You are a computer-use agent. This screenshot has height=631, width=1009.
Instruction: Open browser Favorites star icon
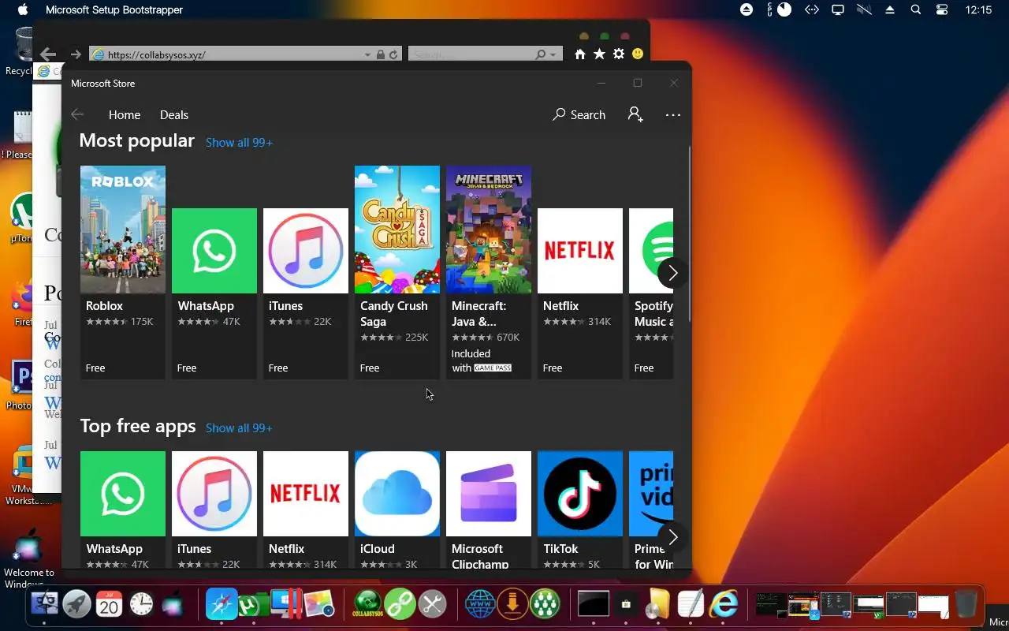599,54
